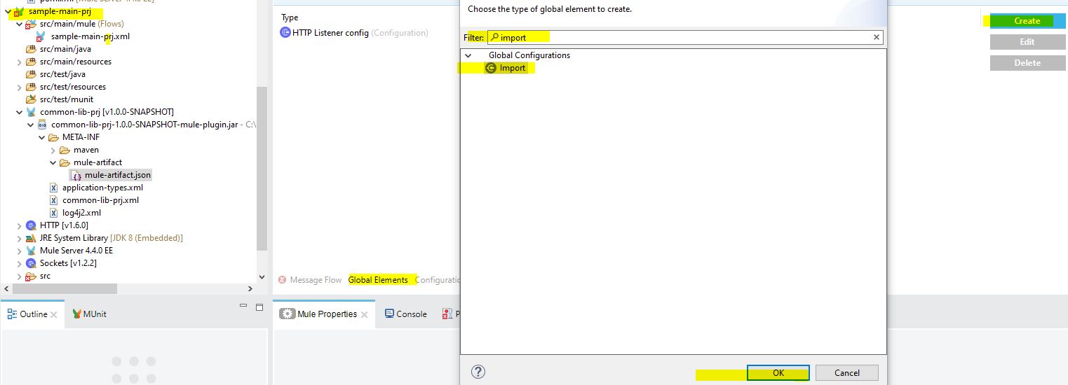
Task: Open the Console tab
Action: [x=406, y=314]
